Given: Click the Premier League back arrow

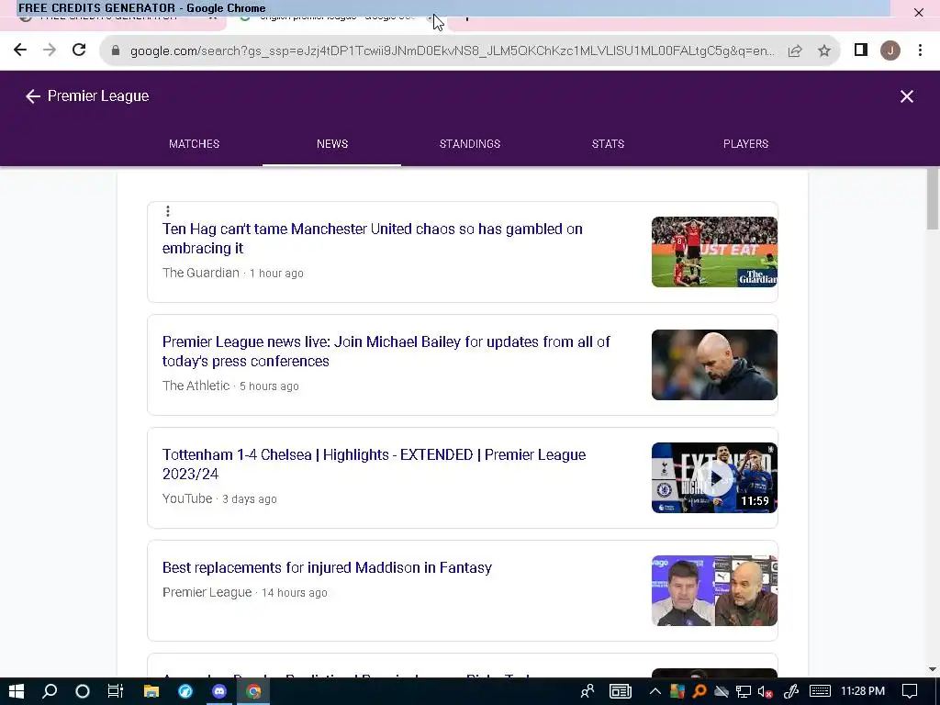Looking at the screenshot, I should coord(32,95).
